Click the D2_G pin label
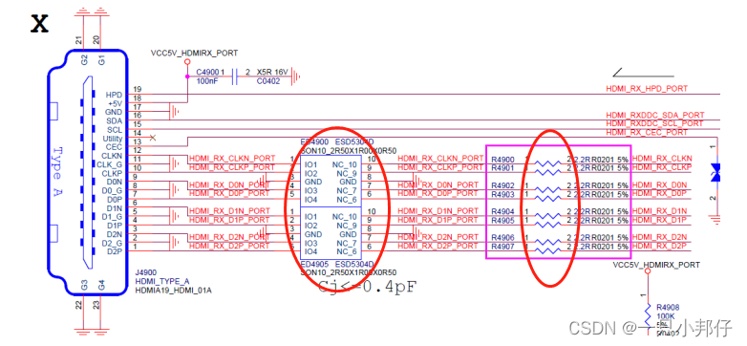747x346 pixels. pos(113,243)
